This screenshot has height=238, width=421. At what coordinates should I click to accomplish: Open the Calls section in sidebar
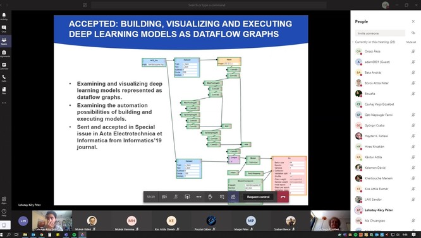pos(4,78)
